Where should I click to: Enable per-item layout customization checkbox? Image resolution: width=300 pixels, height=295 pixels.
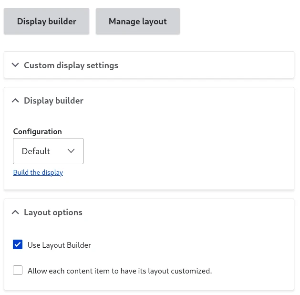point(18,270)
